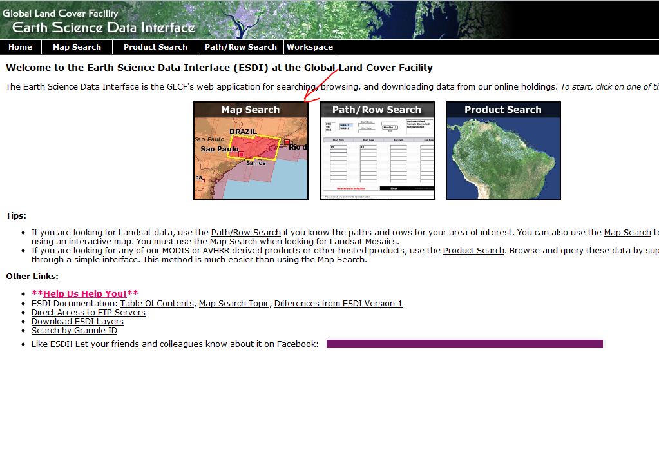Open the Table Of Contents documentation link
The image size is (659, 459).
pyautogui.click(x=157, y=304)
